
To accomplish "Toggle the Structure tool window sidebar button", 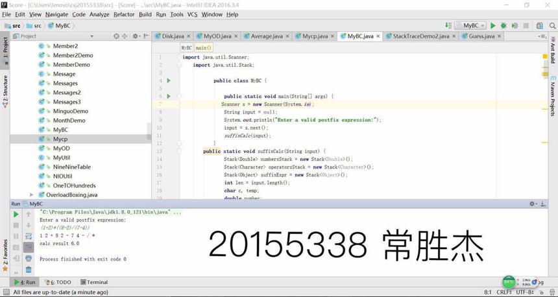I will (5, 91).
